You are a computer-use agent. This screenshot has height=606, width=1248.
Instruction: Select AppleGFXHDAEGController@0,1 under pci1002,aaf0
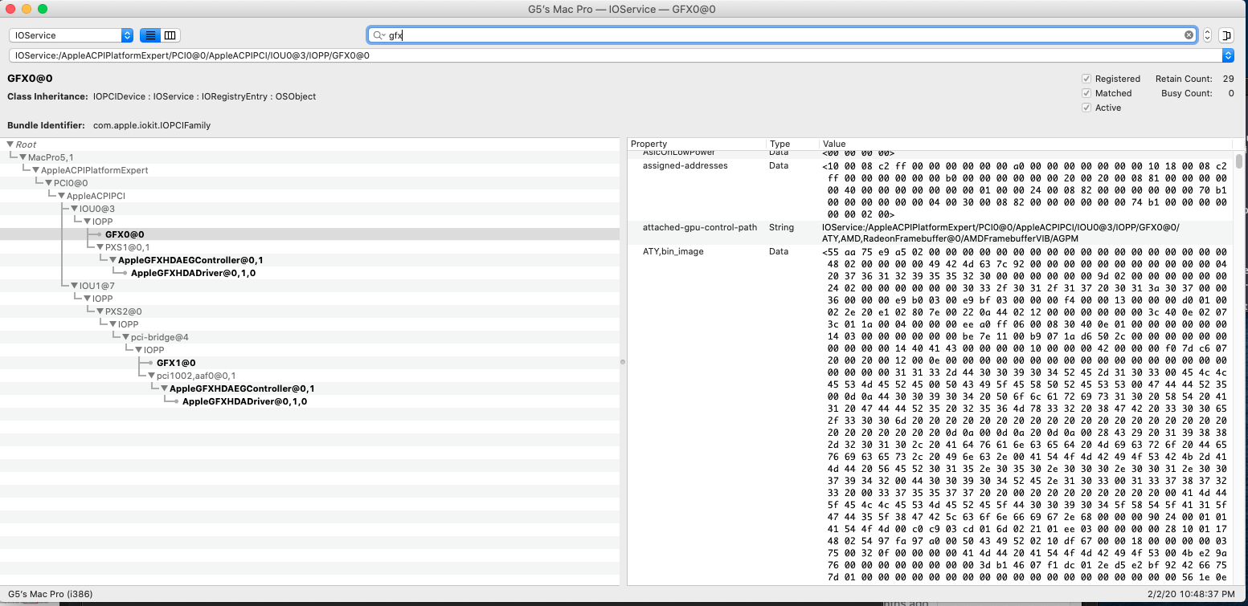pyautogui.click(x=242, y=388)
